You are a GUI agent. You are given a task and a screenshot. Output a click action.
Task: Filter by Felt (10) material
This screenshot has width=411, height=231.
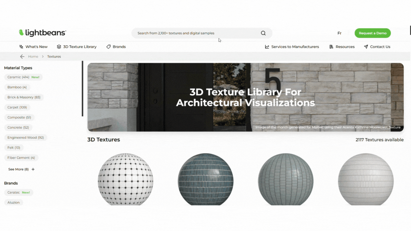click(x=14, y=148)
